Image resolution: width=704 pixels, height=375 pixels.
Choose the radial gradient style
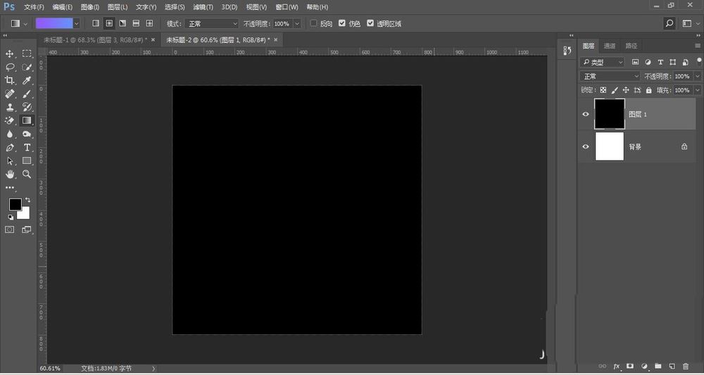click(109, 23)
